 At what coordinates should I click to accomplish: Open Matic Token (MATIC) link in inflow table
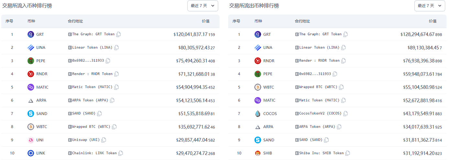tap(93, 87)
